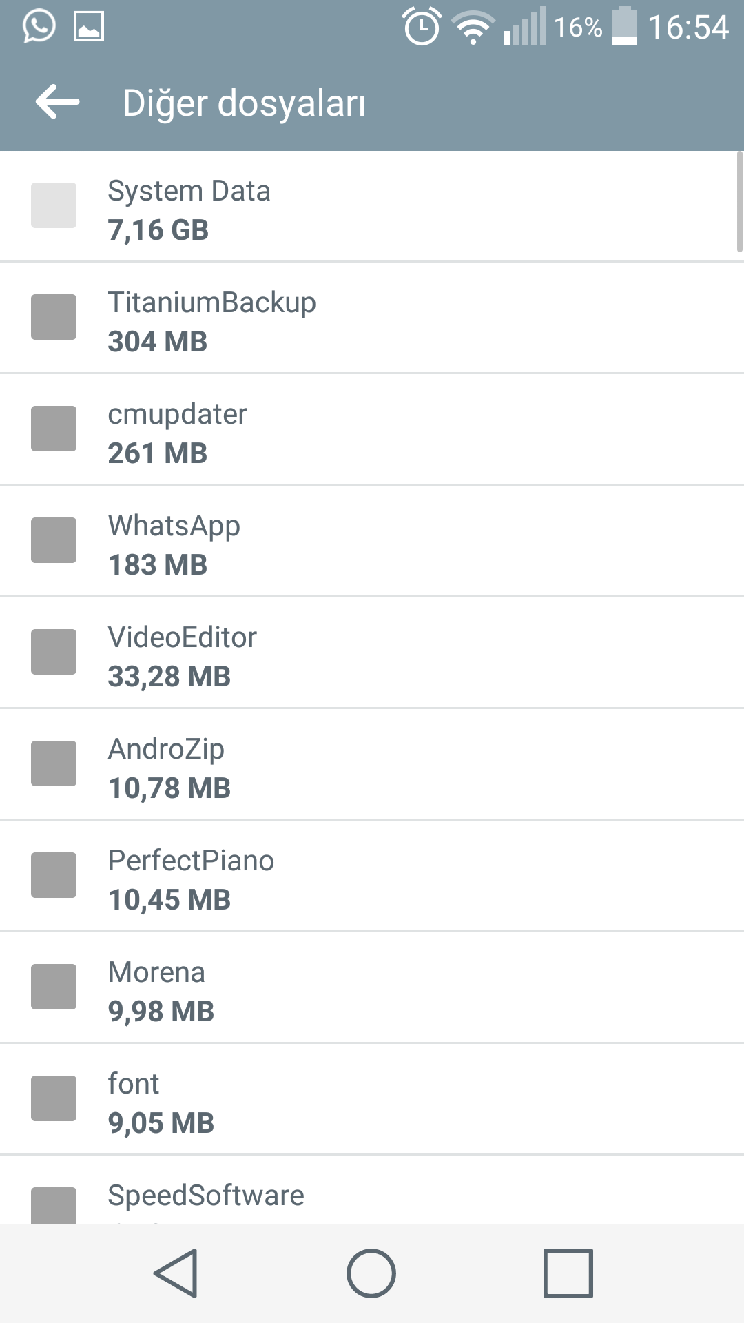744x1323 pixels.
Task: Tap the Android back navigation triangle
Action: pos(176,1273)
